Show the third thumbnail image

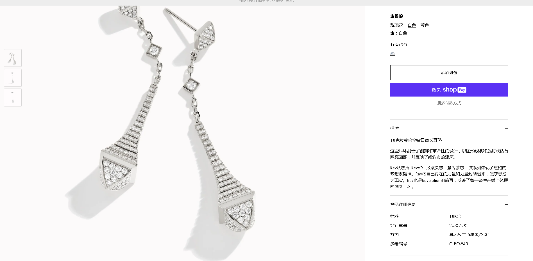[x=13, y=97]
